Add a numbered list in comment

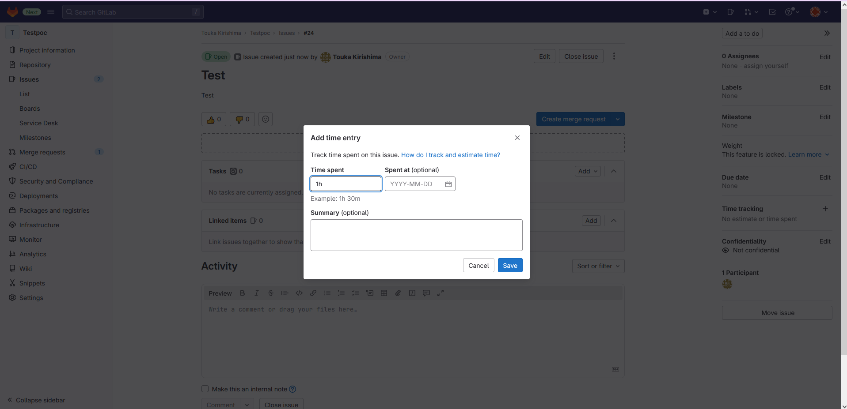tap(342, 293)
